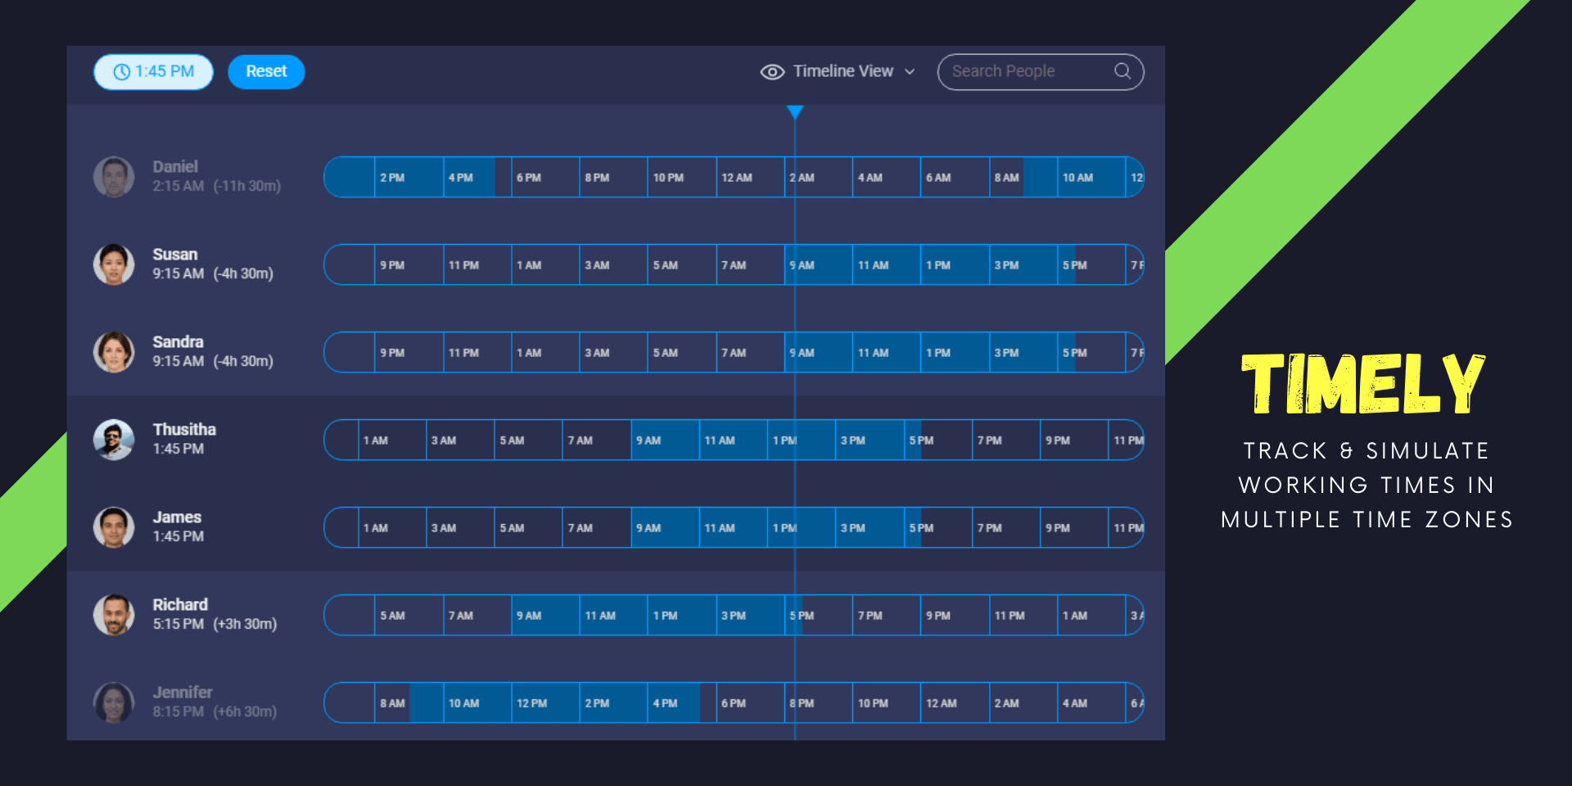1572x786 pixels.
Task: Click the clock icon in time button
Action: pyautogui.click(x=122, y=72)
